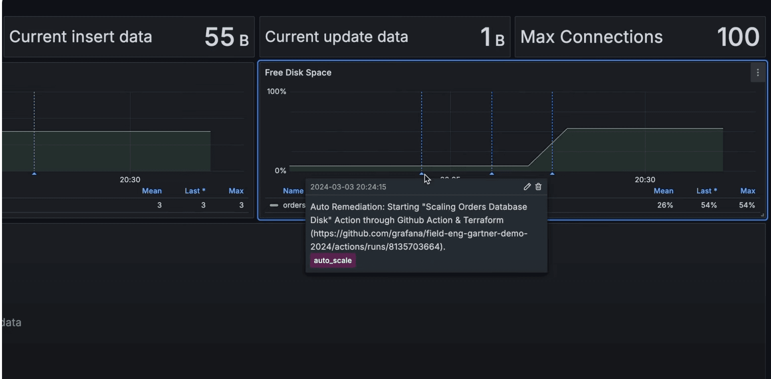Edit the annotation using the pencil icon

coord(527,187)
